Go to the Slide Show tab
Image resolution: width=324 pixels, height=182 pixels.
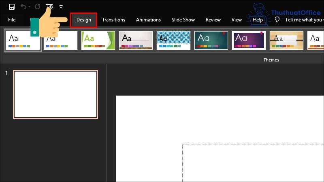click(x=183, y=20)
